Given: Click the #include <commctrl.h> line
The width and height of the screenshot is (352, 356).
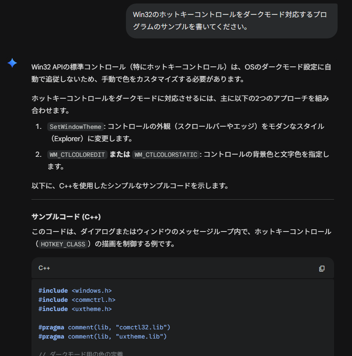Looking at the screenshot, I should pos(77,300).
